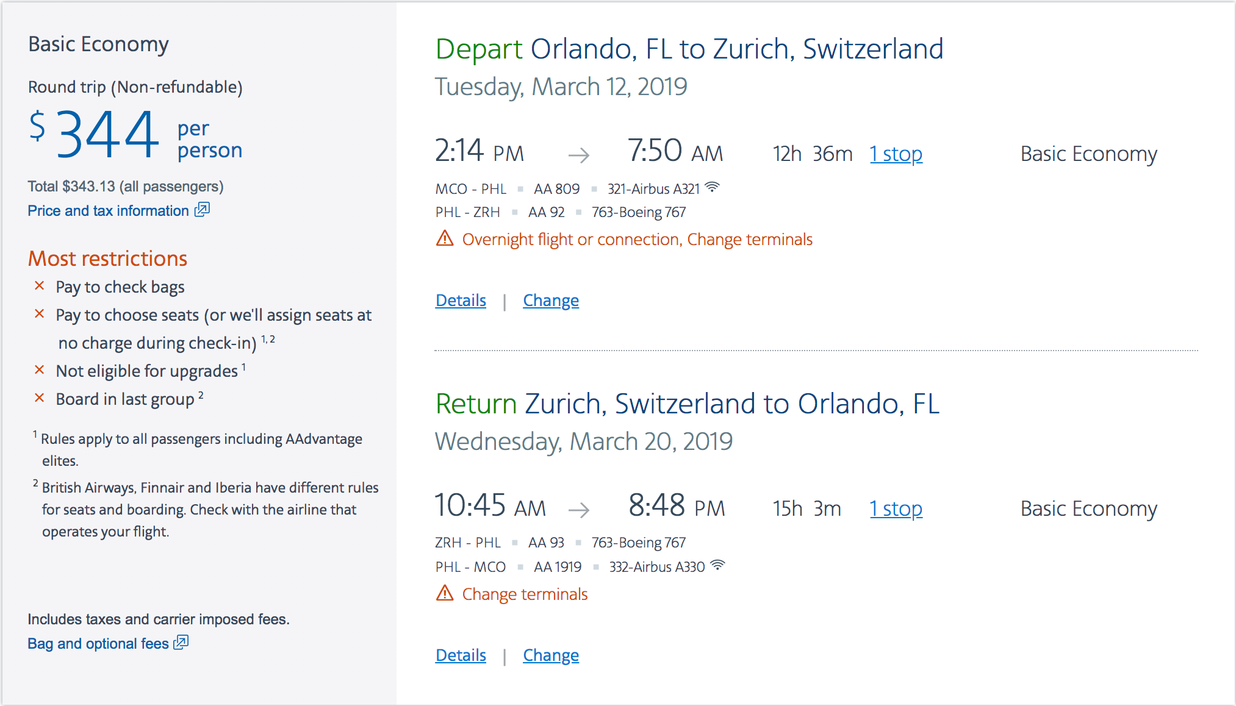Click the arrow between 10:45 AM and 8:48 PM

578,510
